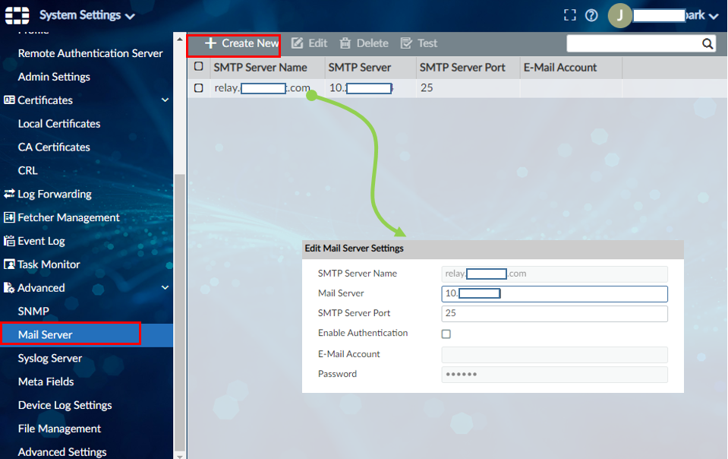
Task: Click the Password field
Action: pos(554,375)
